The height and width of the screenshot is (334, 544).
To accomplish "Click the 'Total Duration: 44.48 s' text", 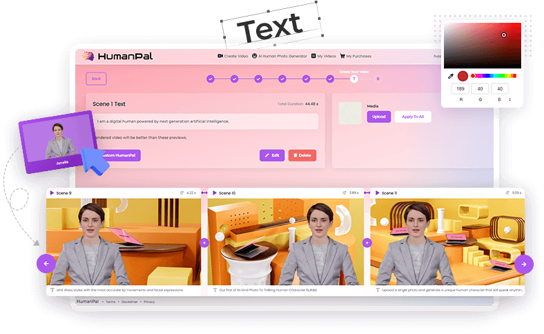I will point(298,104).
